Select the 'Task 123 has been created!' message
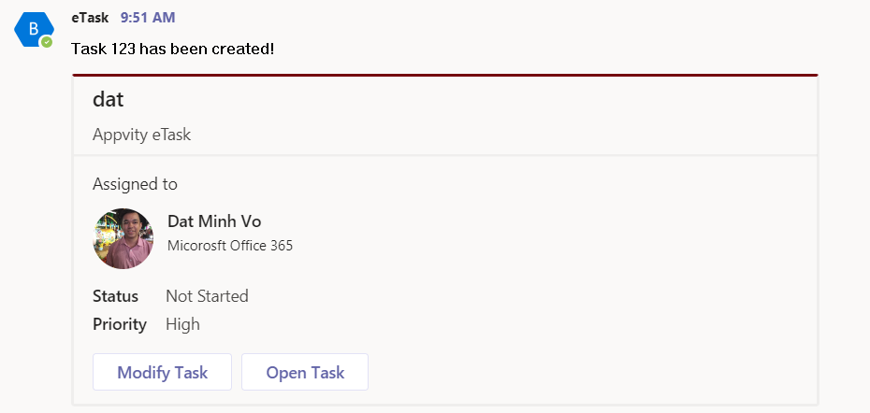The width and height of the screenshot is (870, 413). pyautogui.click(x=173, y=48)
